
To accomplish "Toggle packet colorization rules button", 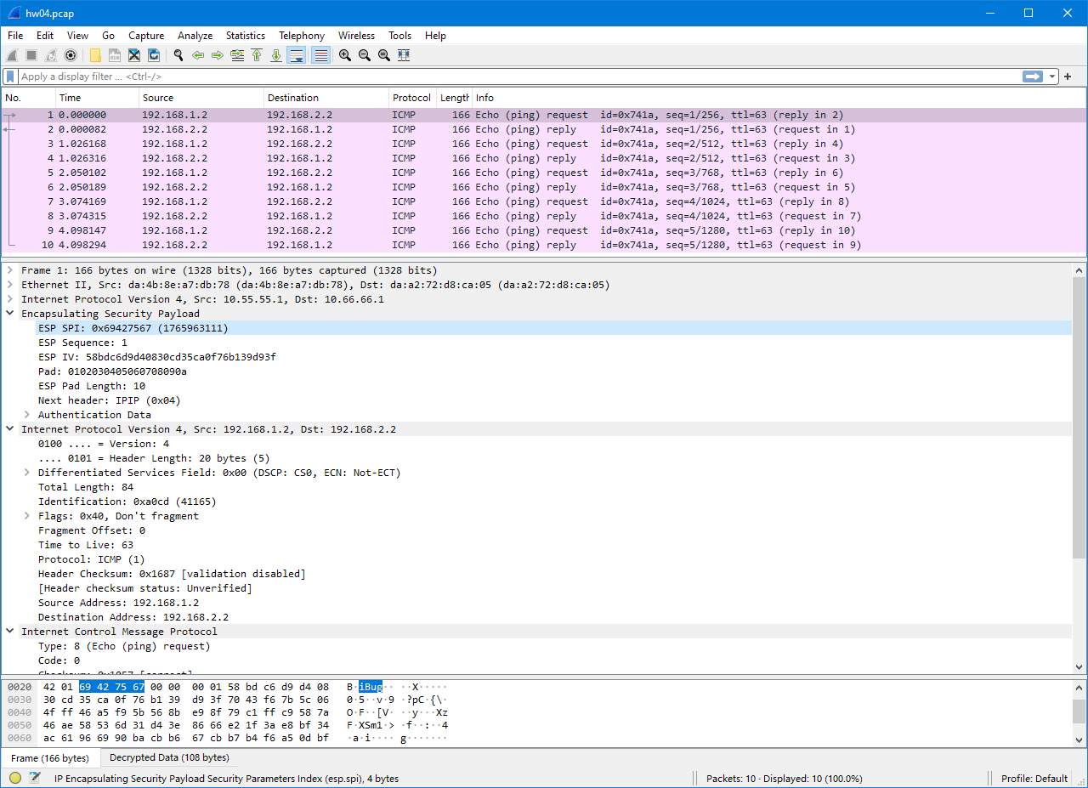I will [320, 55].
